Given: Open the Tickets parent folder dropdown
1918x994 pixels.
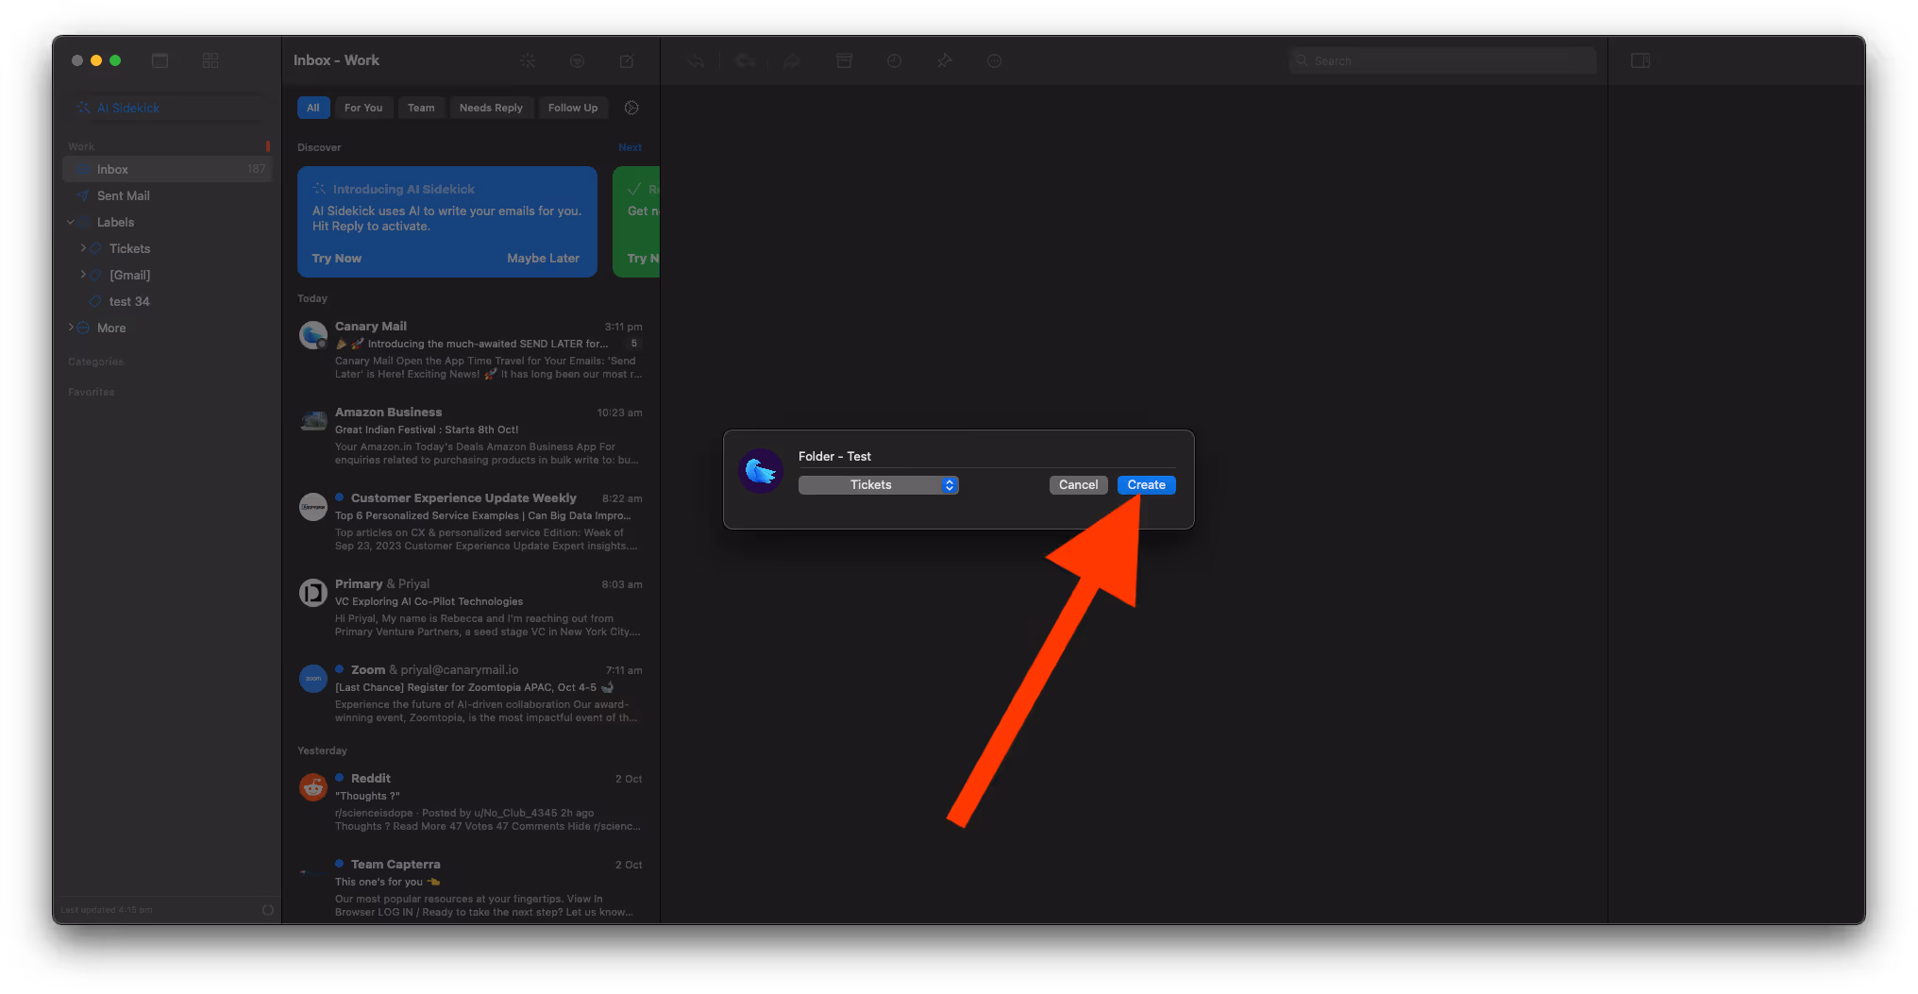Looking at the screenshot, I should pos(878,484).
